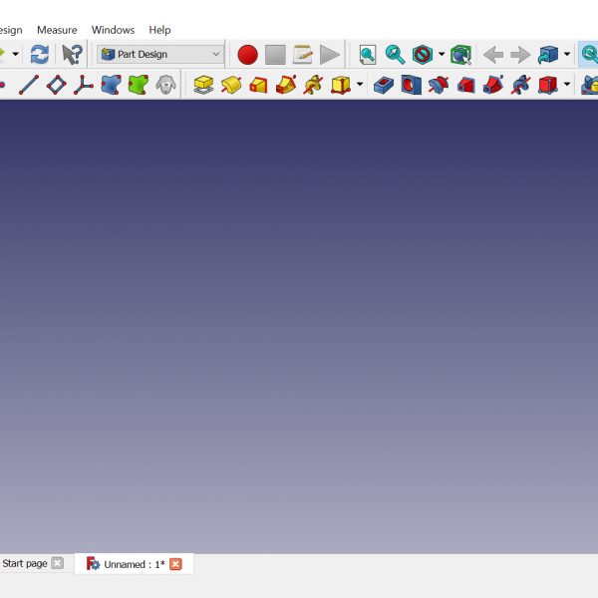Activate the What's This help pointer
The width and height of the screenshot is (598, 598).
coord(72,54)
